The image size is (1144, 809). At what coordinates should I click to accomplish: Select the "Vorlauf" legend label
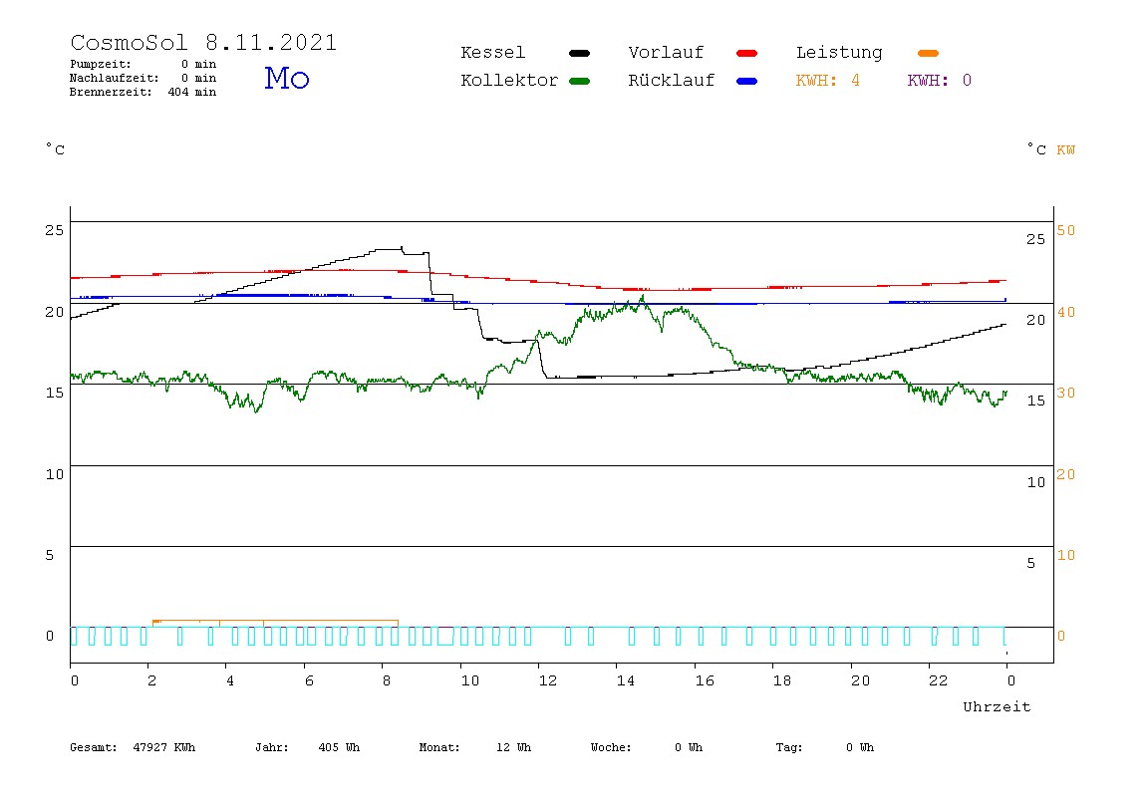666,53
